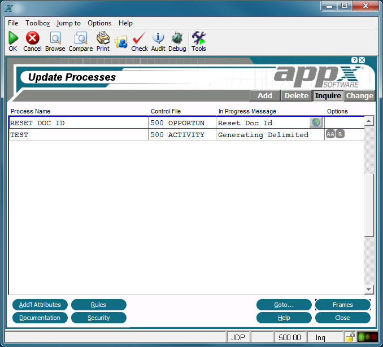The height and width of the screenshot is (347, 383).
Task: Click the 500 ACTIVITY control file cell
Action: pos(182,135)
